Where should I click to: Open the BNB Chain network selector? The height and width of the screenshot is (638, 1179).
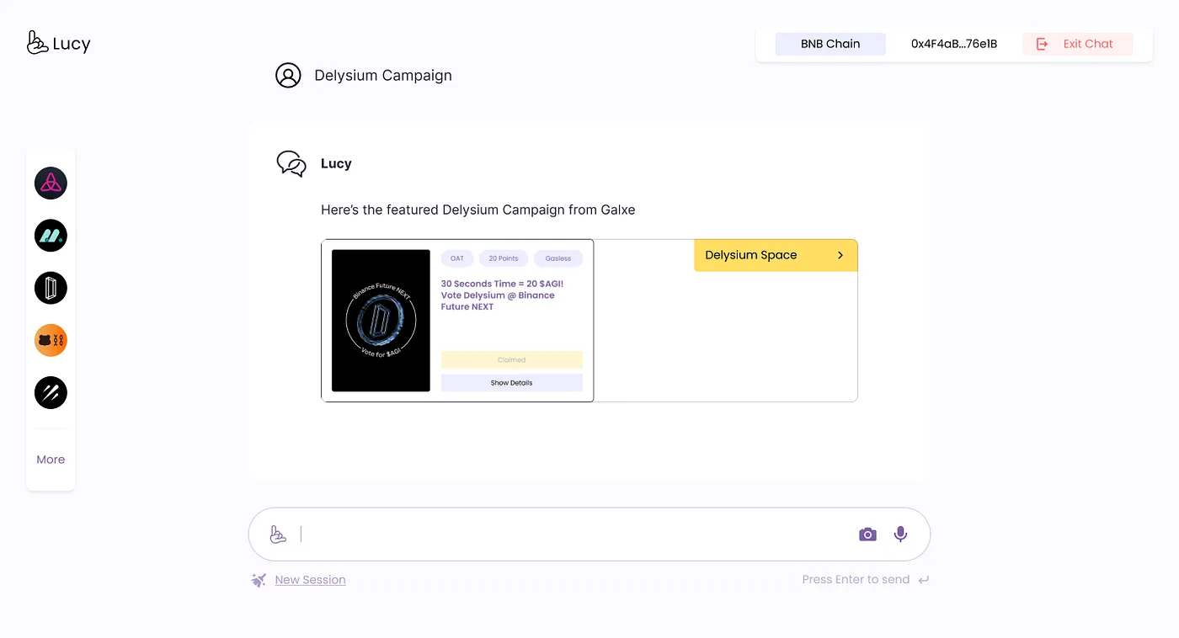pos(830,44)
